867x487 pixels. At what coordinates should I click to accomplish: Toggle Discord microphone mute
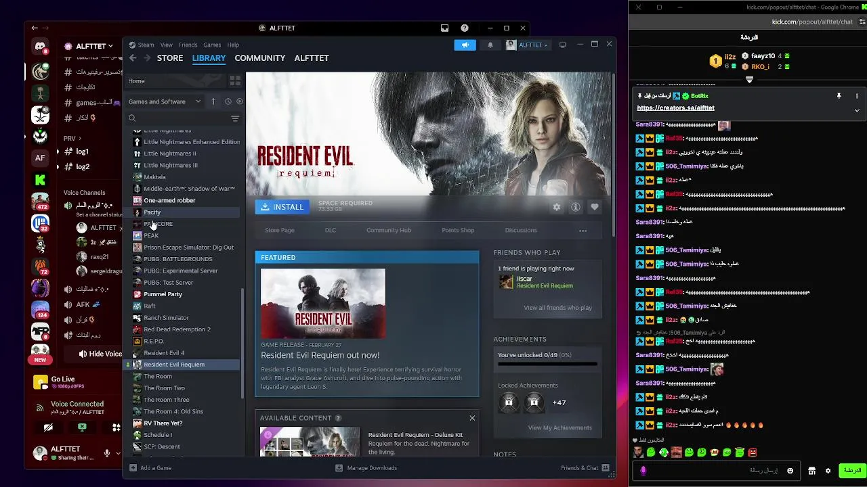point(107,453)
